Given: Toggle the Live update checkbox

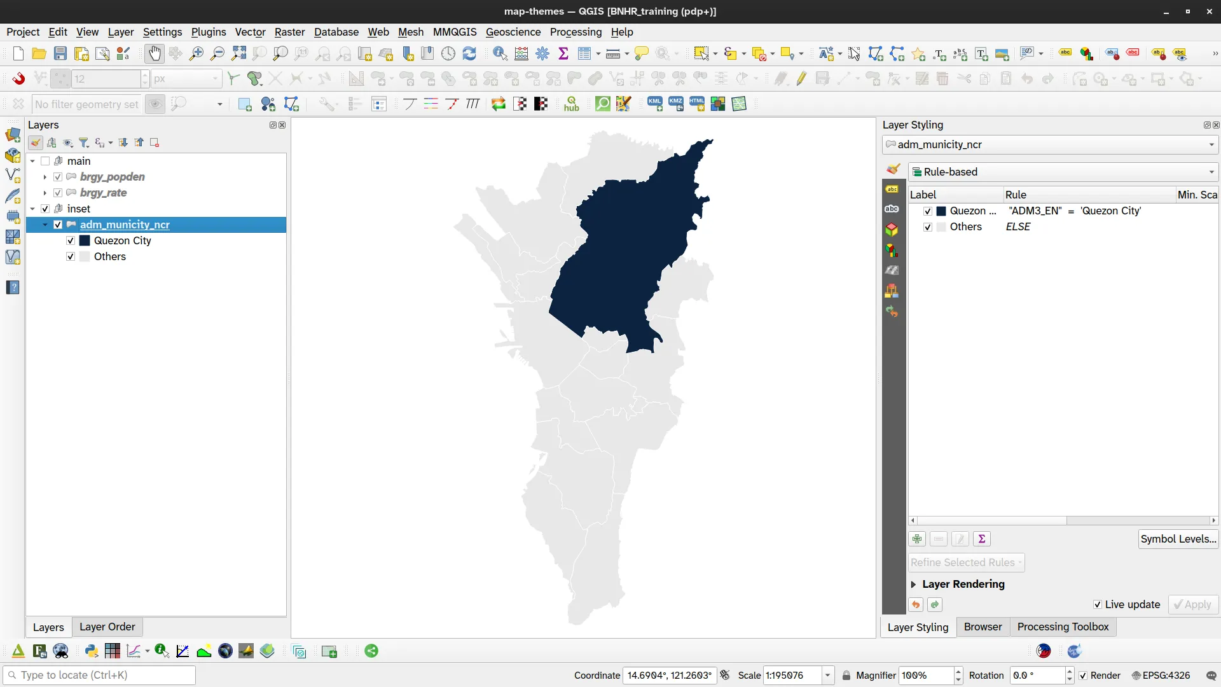Looking at the screenshot, I should 1098,604.
